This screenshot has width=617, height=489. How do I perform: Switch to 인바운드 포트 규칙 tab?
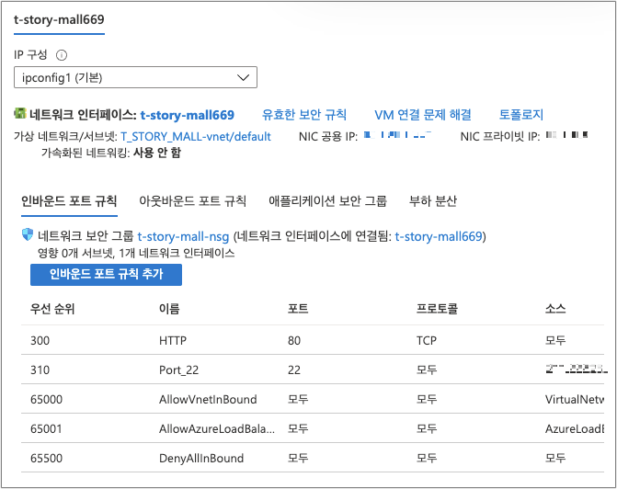(x=69, y=201)
